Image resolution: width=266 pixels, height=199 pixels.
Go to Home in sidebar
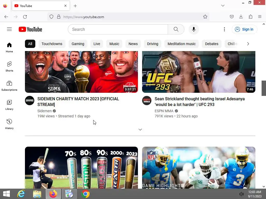[x=9, y=48]
